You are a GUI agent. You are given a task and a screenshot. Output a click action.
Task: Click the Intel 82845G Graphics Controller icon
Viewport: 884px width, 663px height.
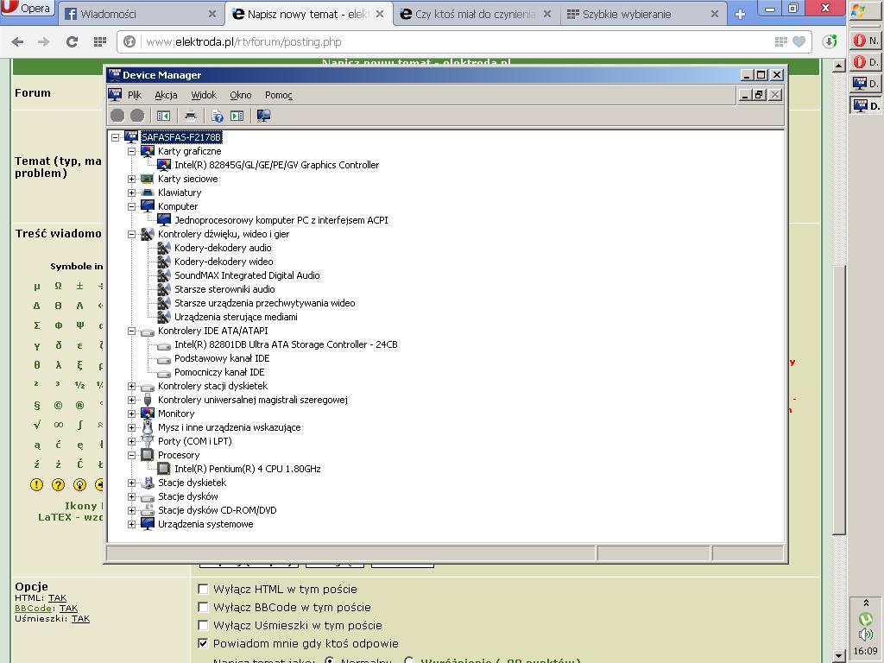tap(163, 165)
